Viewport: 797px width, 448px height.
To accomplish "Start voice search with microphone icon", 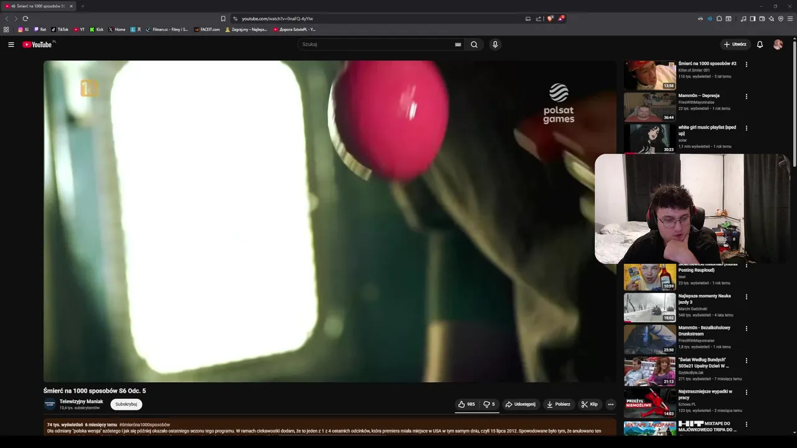I will click(495, 44).
